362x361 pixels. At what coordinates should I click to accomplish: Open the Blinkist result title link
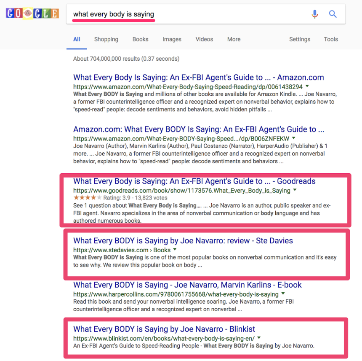tap(164, 329)
